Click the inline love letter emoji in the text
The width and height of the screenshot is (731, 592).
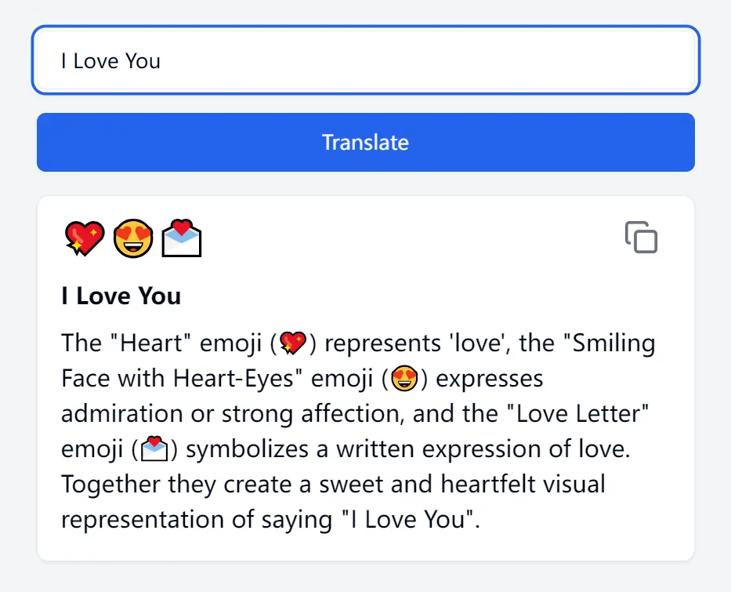point(154,448)
